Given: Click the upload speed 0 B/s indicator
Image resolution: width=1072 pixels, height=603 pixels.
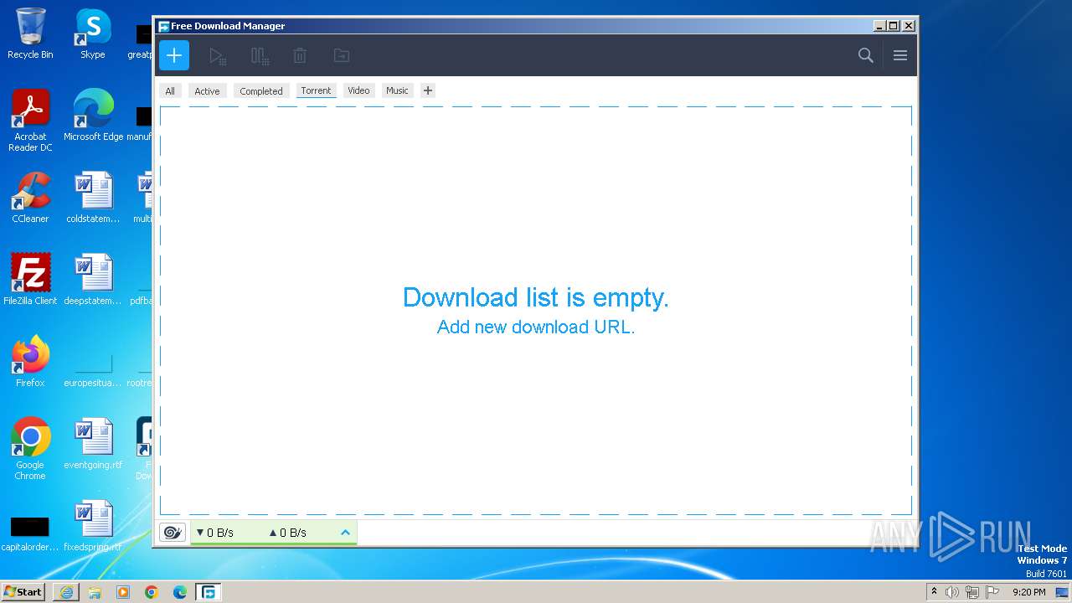Looking at the screenshot, I should click(287, 533).
